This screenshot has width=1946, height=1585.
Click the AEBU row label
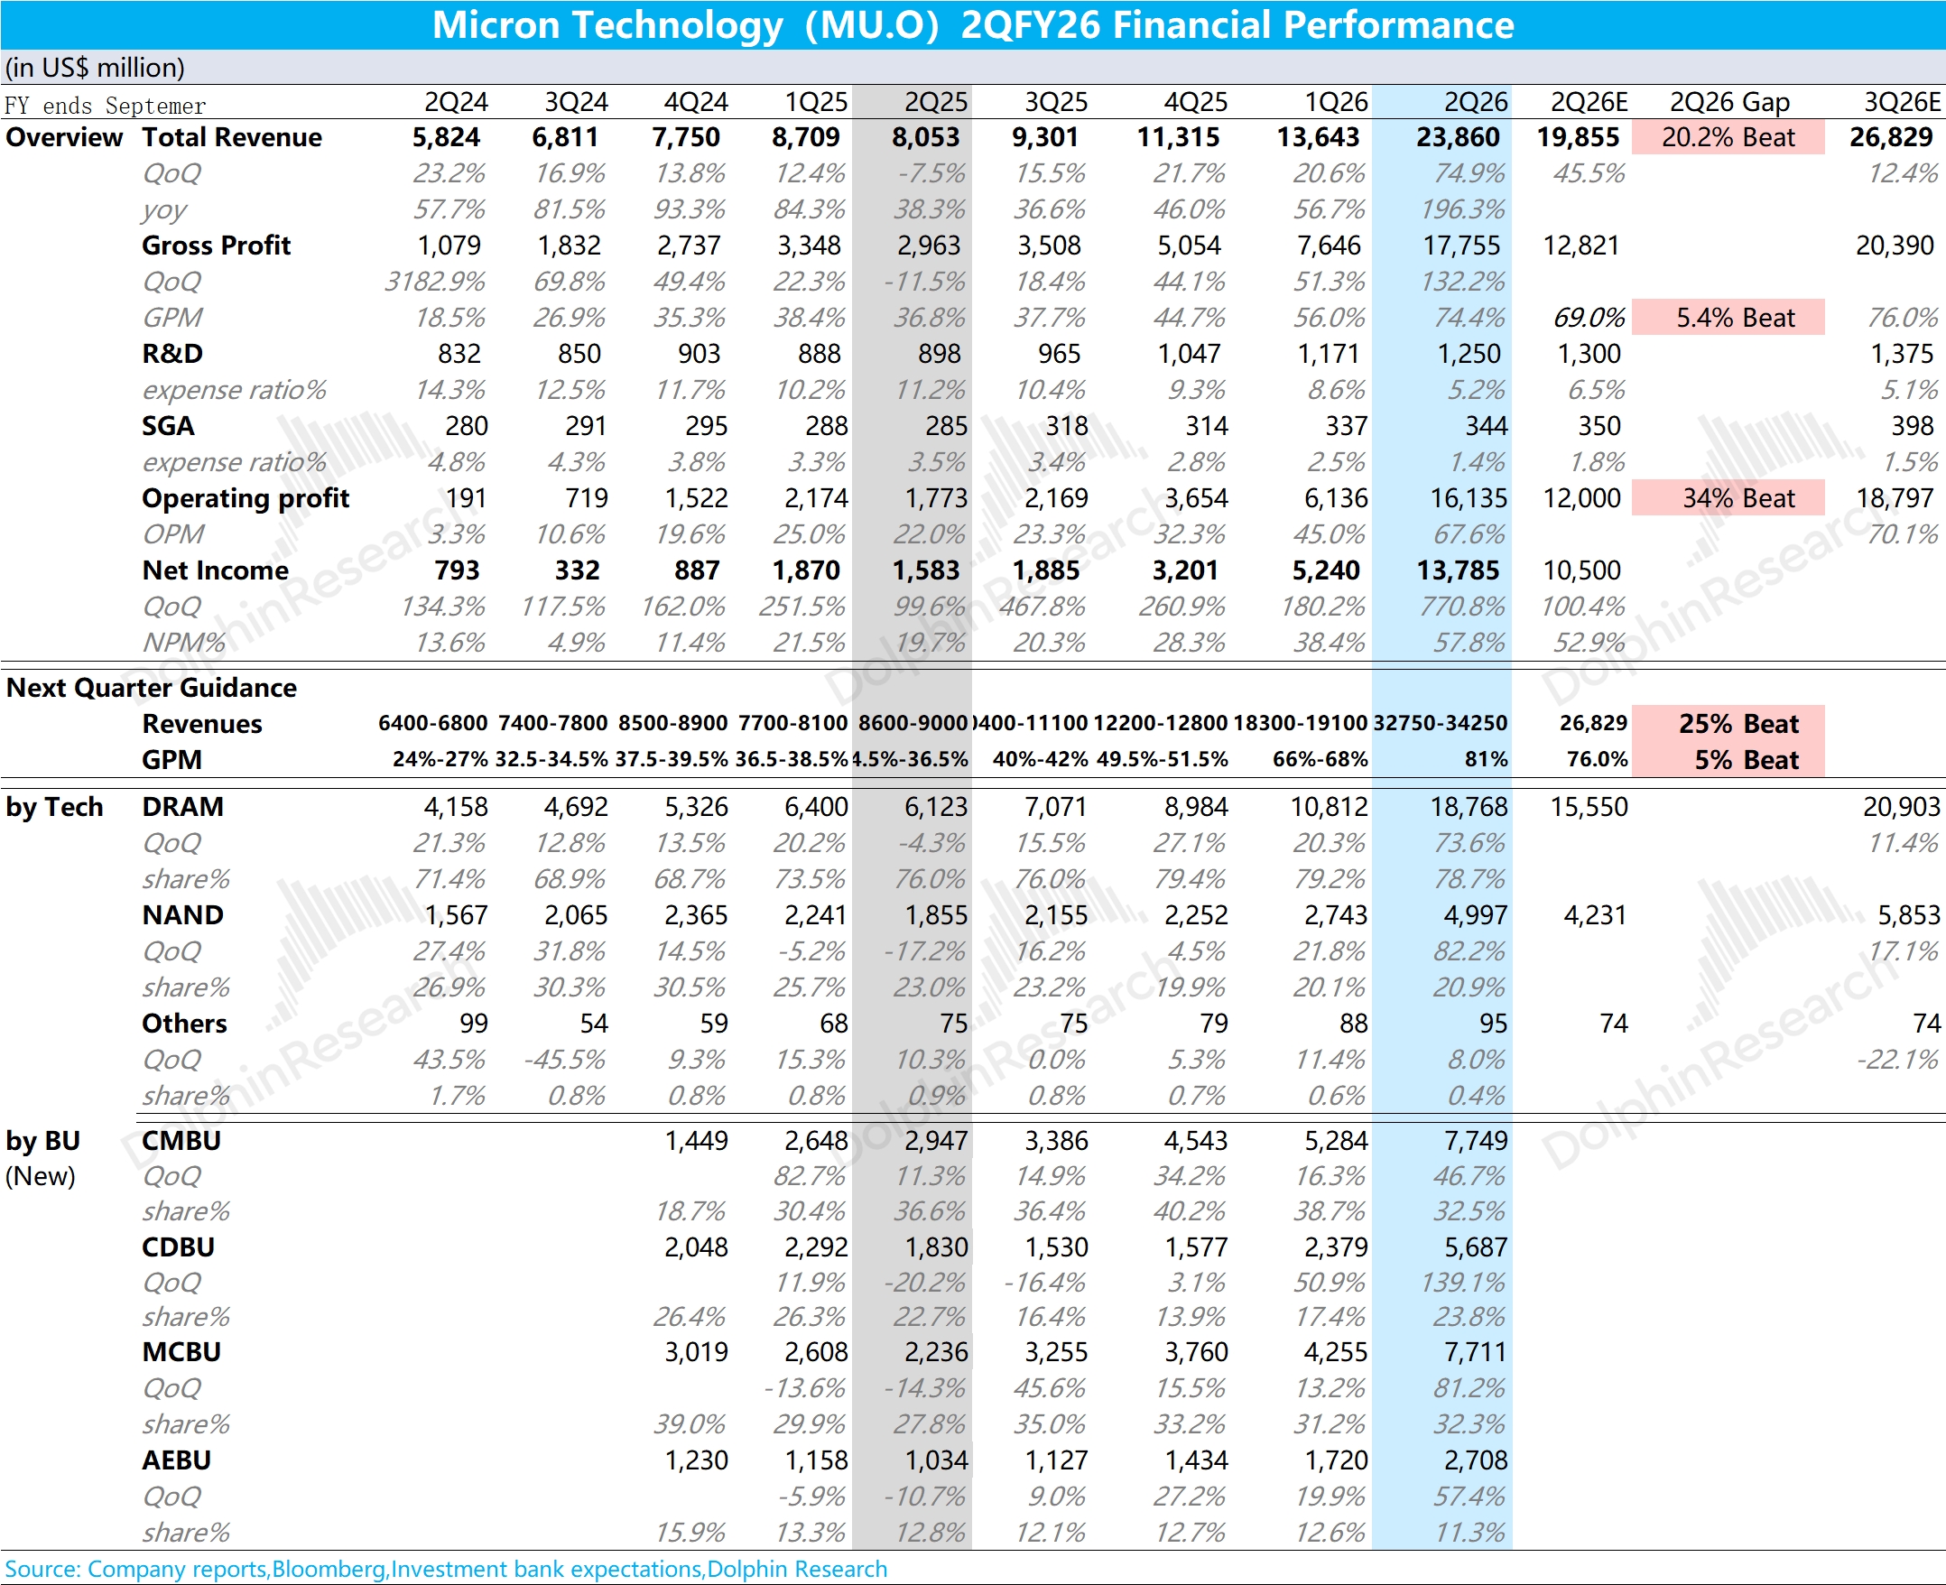click(176, 1460)
